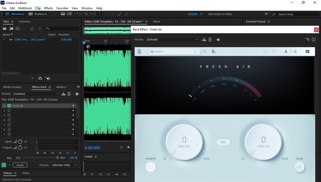Toggle power button for effects slot 4

[x=9, y=120]
